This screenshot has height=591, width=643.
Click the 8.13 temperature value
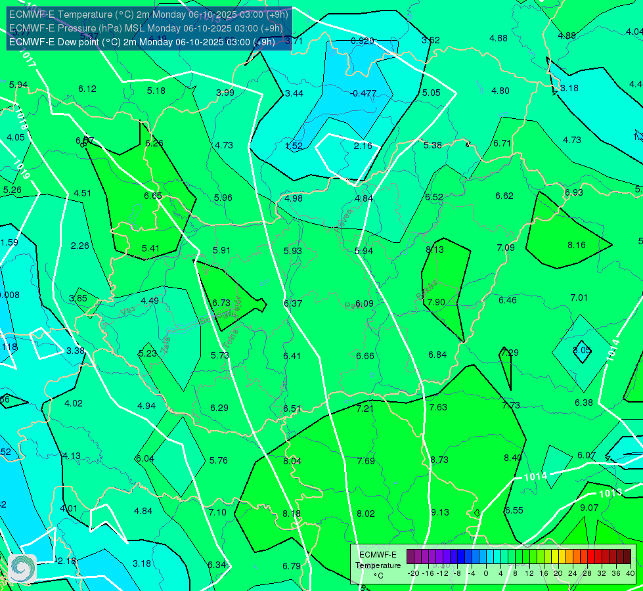(x=435, y=250)
